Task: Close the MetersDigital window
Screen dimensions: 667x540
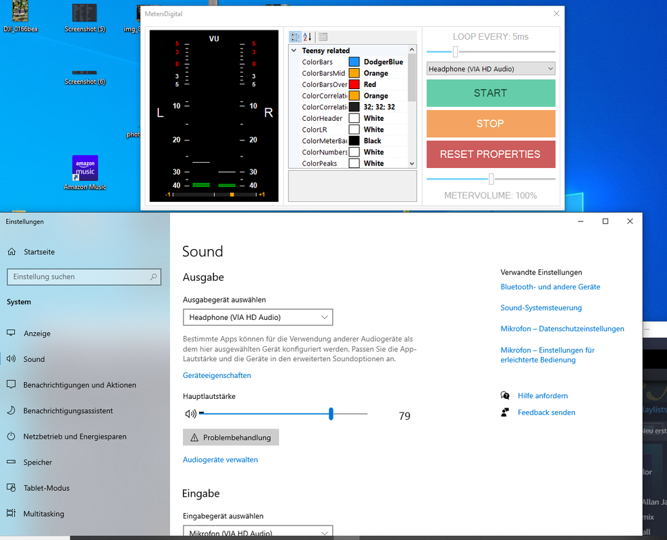Action: coord(556,13)
